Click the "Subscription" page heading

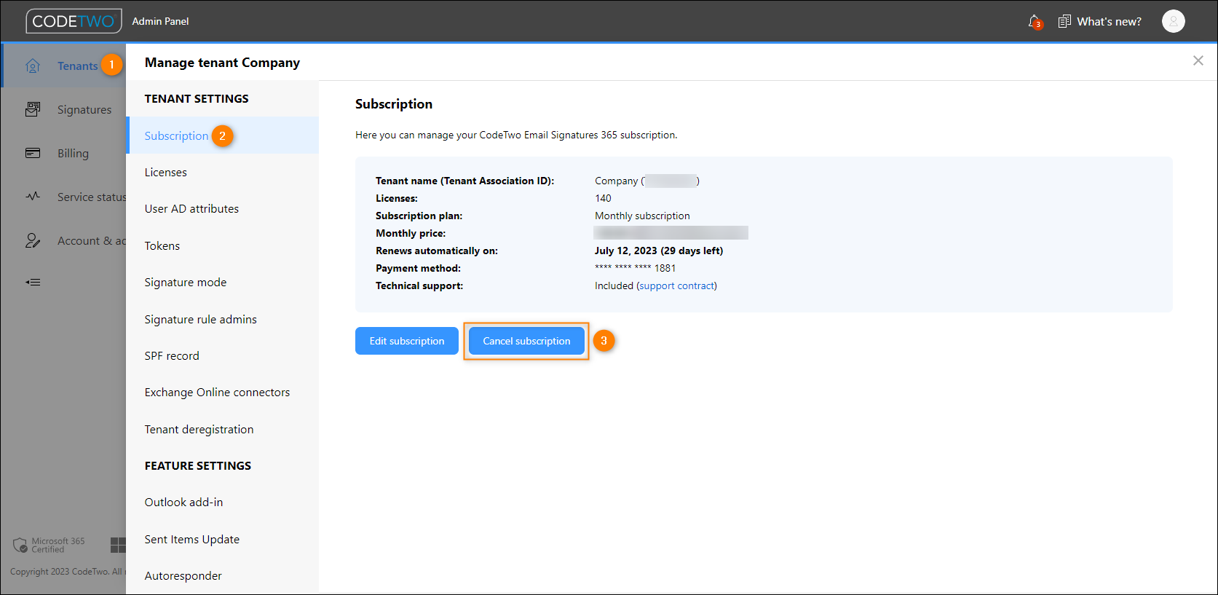[x=394, y=104]
